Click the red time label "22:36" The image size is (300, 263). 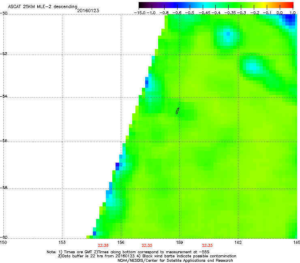pyautogui.click(x=103, y=246)
